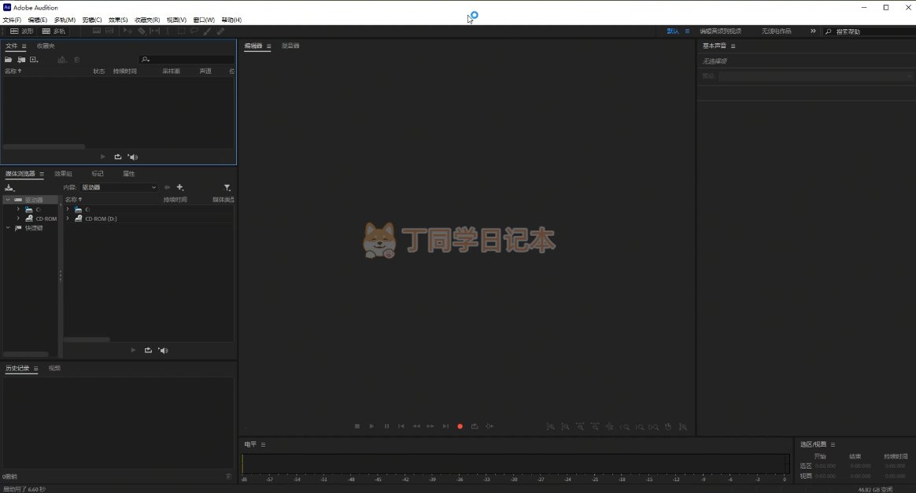916x493 pixels.
Task: Open file icon in the 文件 panel
Action: point(9,60)
